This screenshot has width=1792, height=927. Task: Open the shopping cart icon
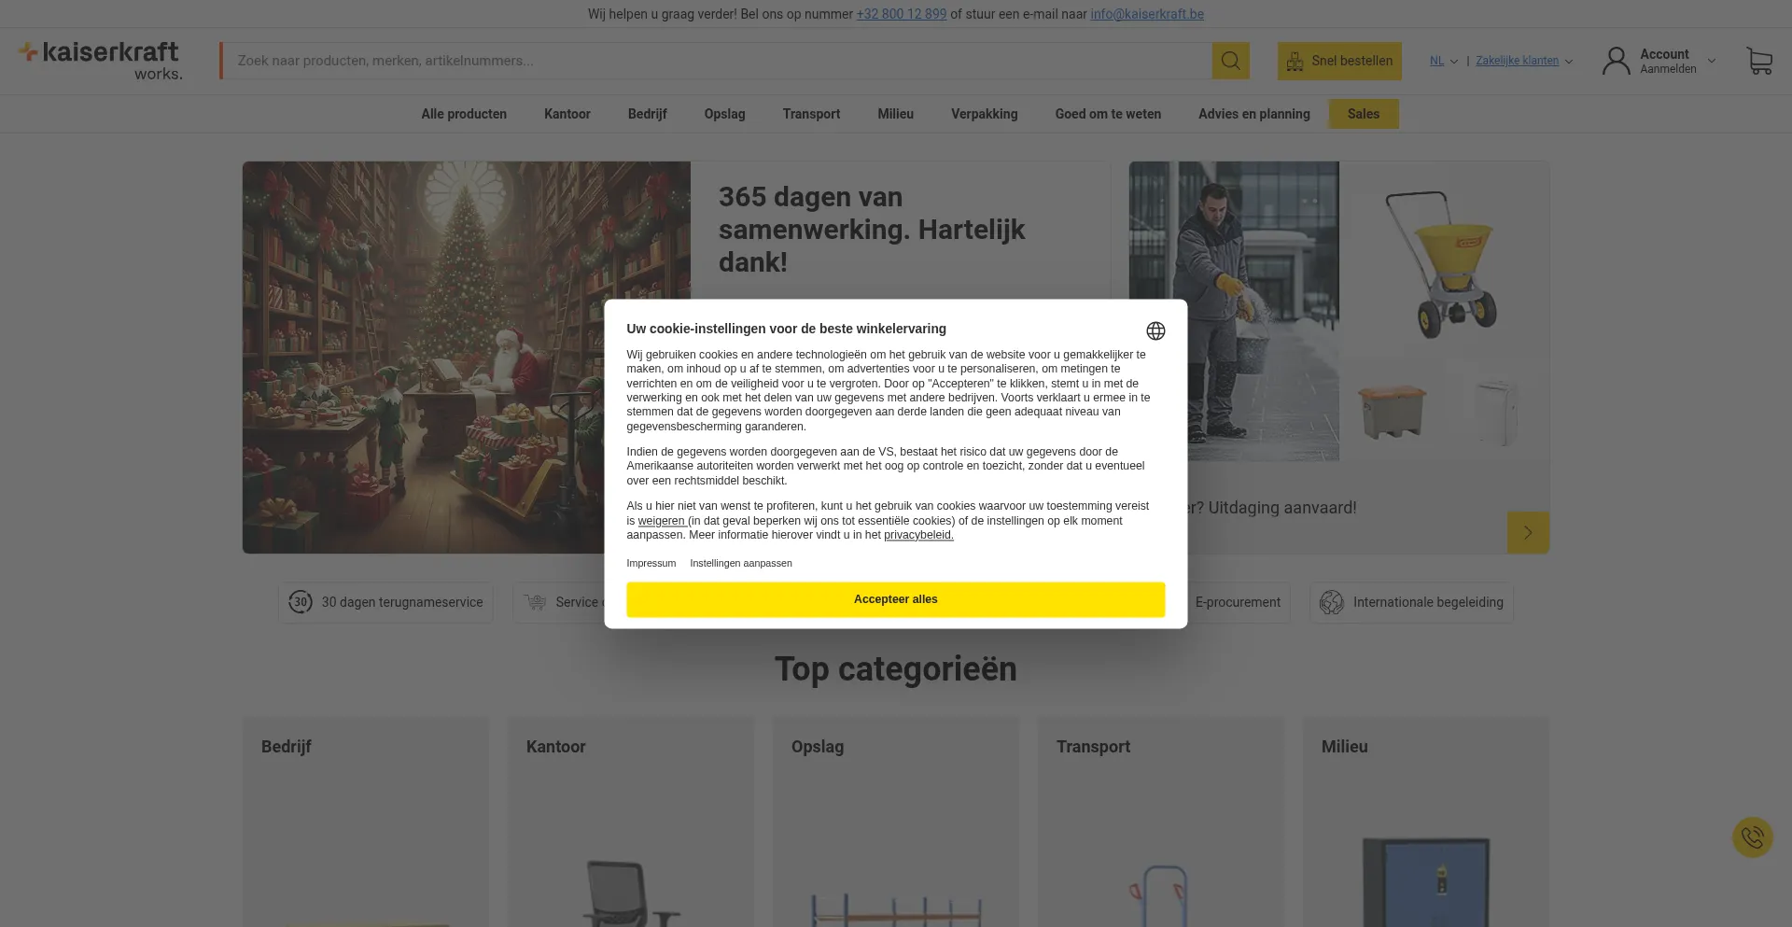coord(1759,62)
